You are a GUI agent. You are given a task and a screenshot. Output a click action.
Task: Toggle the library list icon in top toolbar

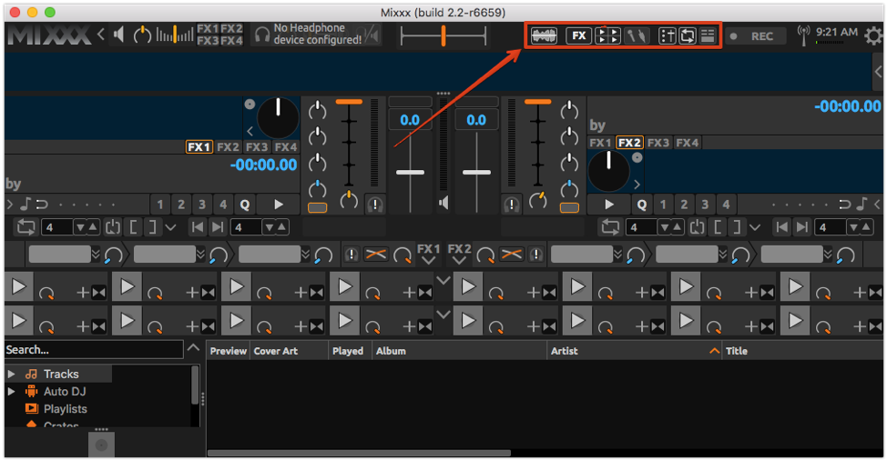coord(707,36)
